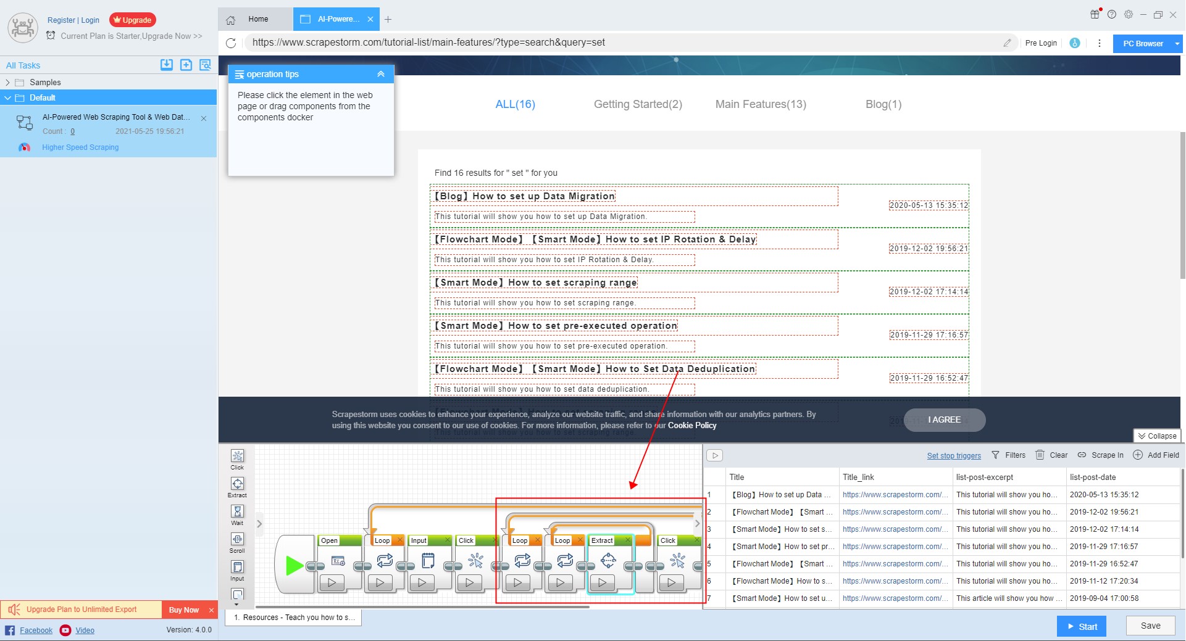
Task: Expand the Samples folder
Action: point(7,83)
